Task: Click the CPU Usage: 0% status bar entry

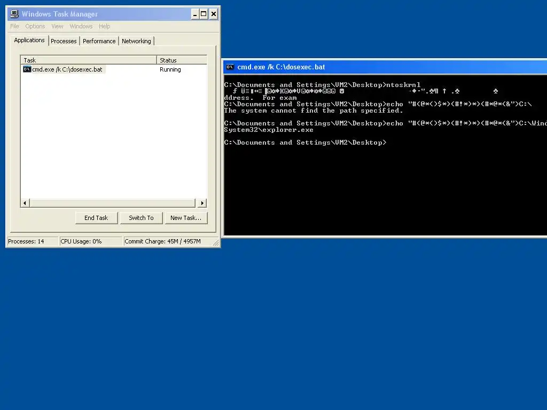Action: (91, 241)
